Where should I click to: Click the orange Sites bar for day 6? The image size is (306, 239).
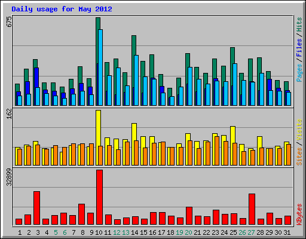[x=65, y=156]
